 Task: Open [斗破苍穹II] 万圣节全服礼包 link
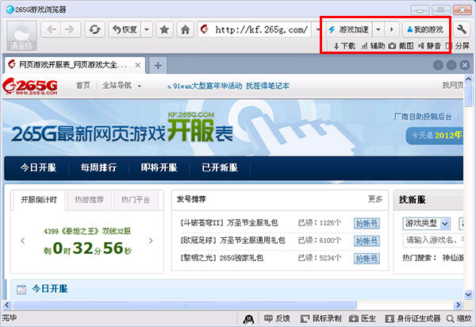(x=229, y=223)
